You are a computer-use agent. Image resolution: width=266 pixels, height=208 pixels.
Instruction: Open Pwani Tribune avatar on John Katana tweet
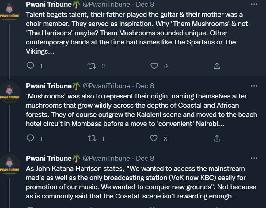point(9,165)
